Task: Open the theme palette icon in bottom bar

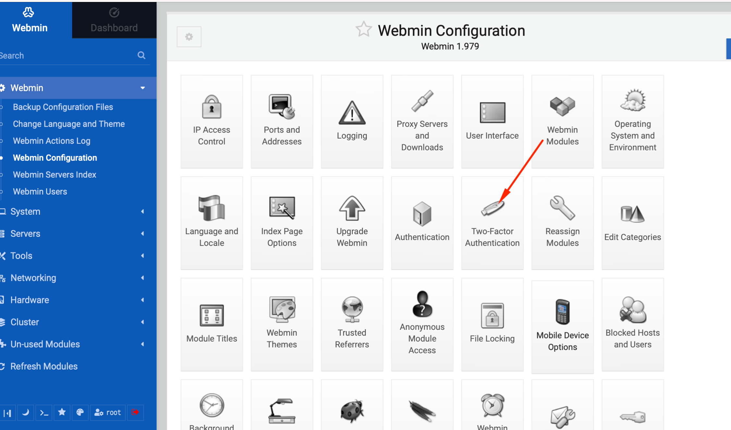Action: click(80, 412)
